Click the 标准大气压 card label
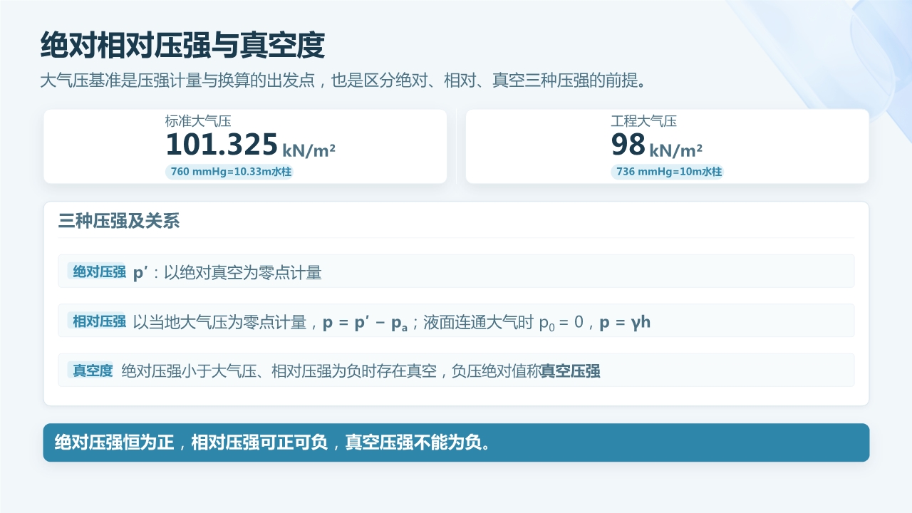 click(x=198, y=122)
